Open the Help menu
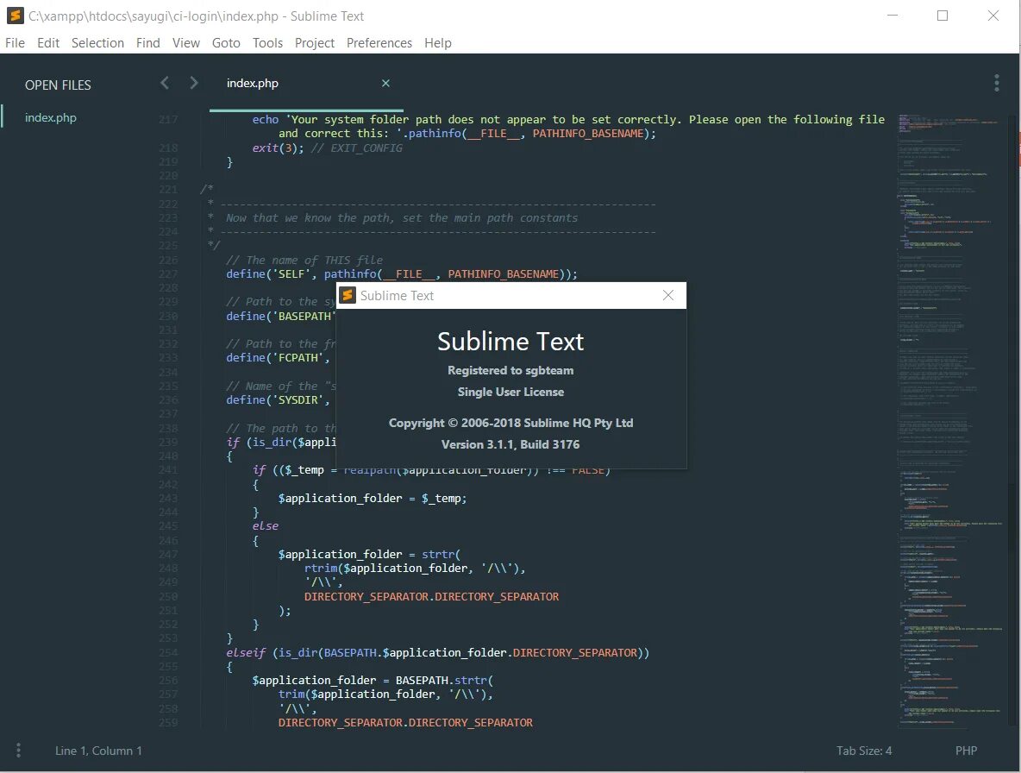Image resolution: width=1021 pixels, height=773 pixels. click(x=437, y=43)
